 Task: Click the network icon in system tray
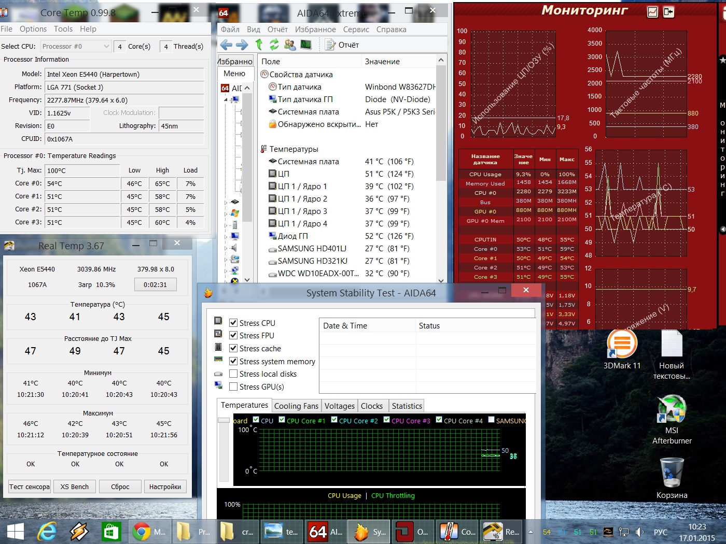pos(624,532)
